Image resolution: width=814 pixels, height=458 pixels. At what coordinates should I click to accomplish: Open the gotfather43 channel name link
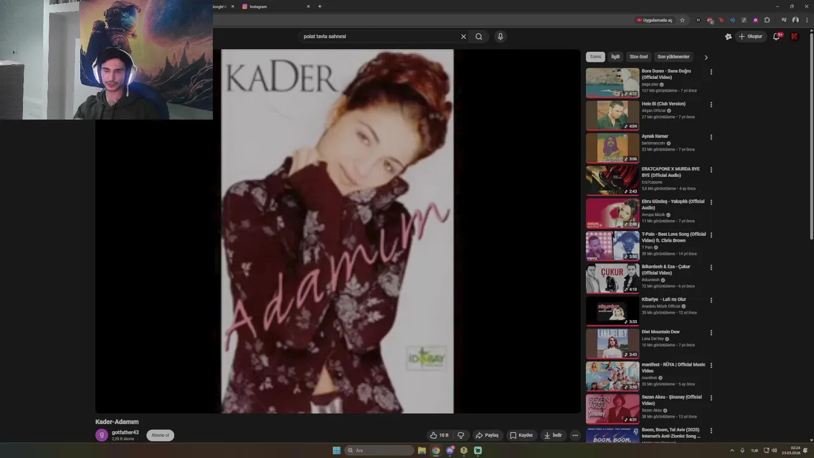click(125, 433)
